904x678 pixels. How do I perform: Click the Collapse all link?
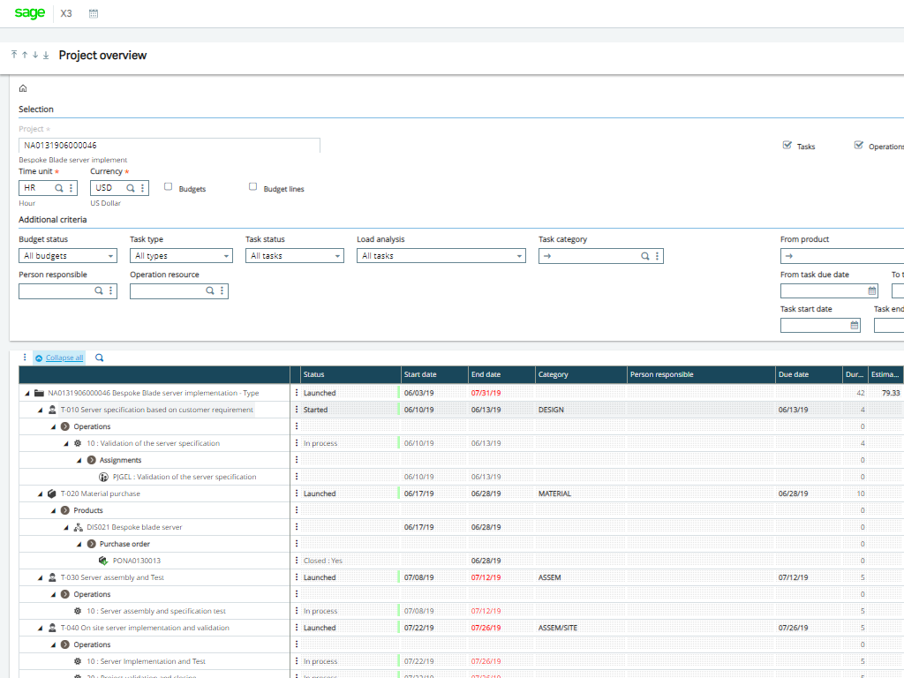coord(64,358)
